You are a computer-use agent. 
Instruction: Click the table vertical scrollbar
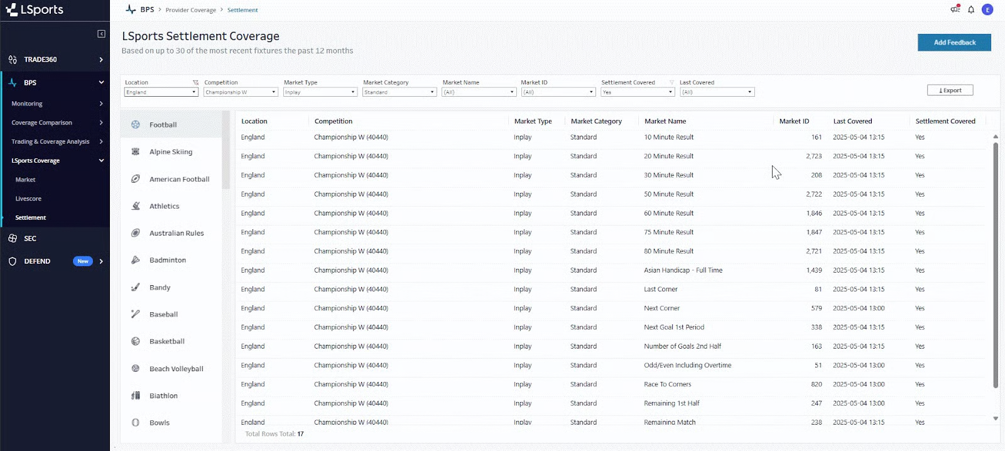point(995,264)
